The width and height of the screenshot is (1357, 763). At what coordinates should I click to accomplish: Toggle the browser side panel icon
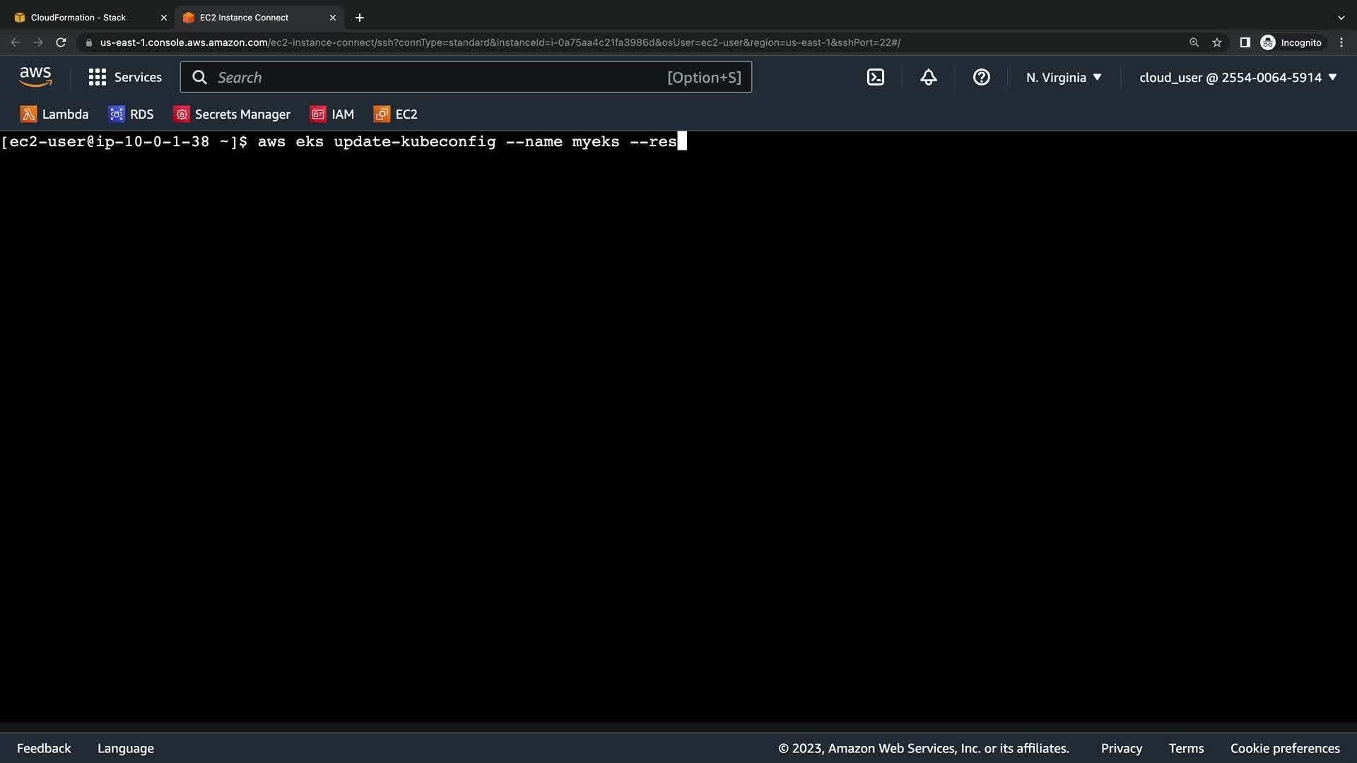coord(1245,42)
